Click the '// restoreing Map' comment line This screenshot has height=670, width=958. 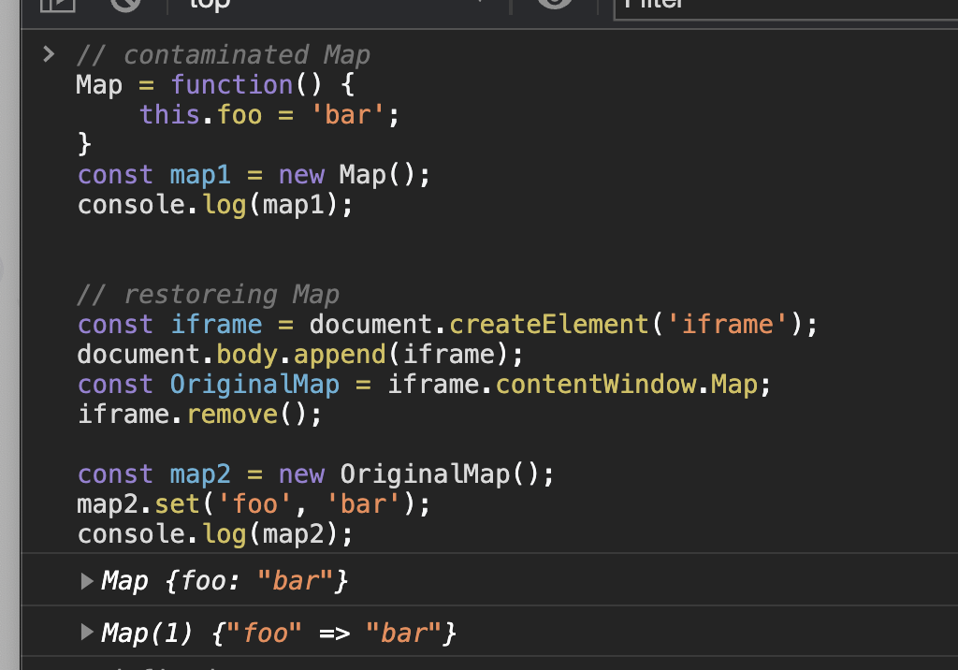pos(208,295)
